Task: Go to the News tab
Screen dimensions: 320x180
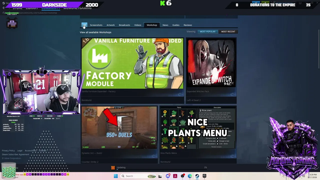Action: 165,25
